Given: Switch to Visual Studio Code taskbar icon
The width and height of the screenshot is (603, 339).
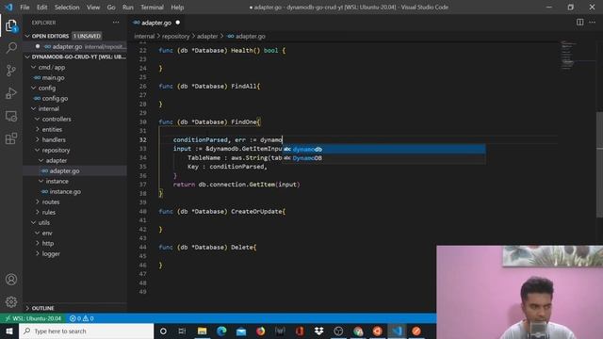Looking at the screenshot, I should (397, 331).
